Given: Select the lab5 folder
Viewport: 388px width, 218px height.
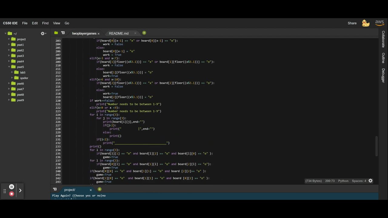Looking at the screenshot, I should pyautogui.click(x=23, y=72).
